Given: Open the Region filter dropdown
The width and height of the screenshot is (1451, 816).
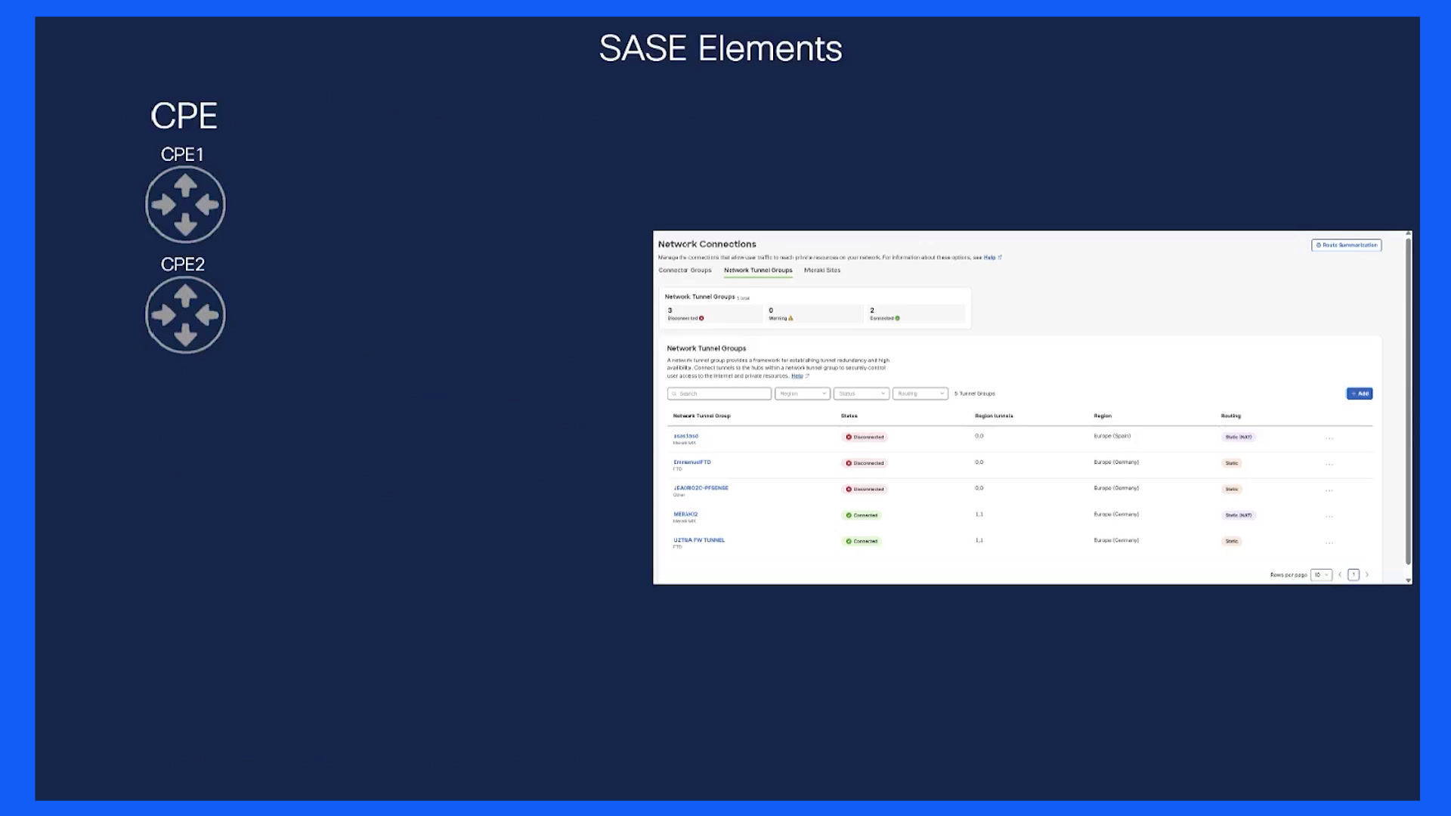Looking at the screenshot, I should pyautogui.click(x=803, y=394).
